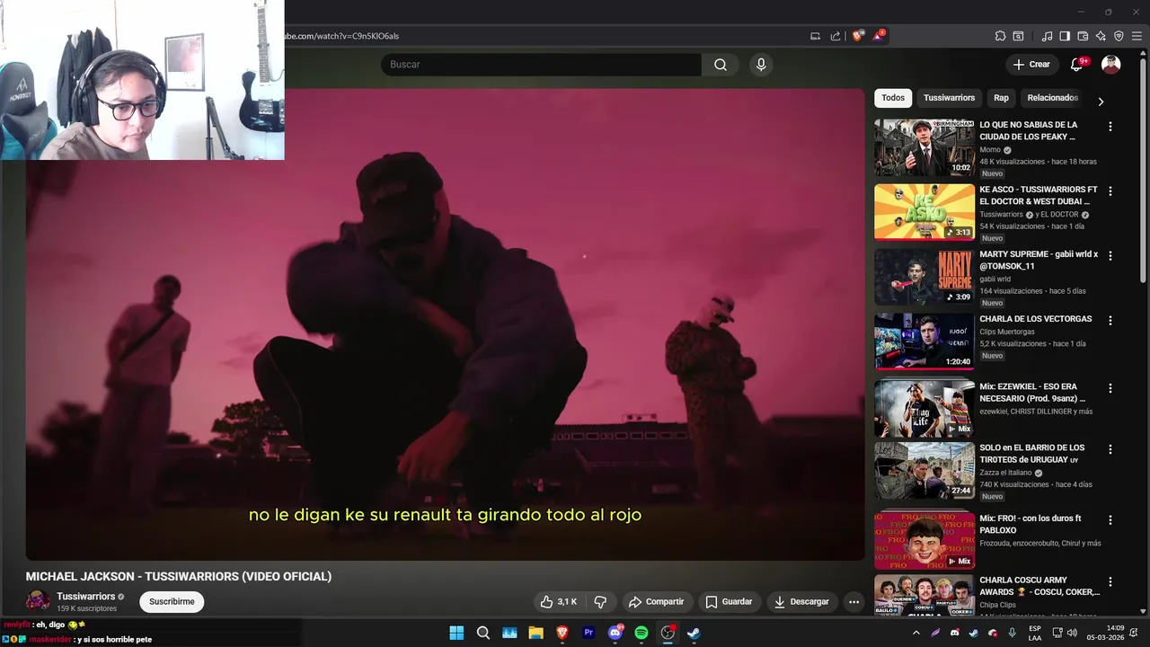Click the Guardar button
The width and height of the screenshot is (1150, 647).
[x=729, y=602]
